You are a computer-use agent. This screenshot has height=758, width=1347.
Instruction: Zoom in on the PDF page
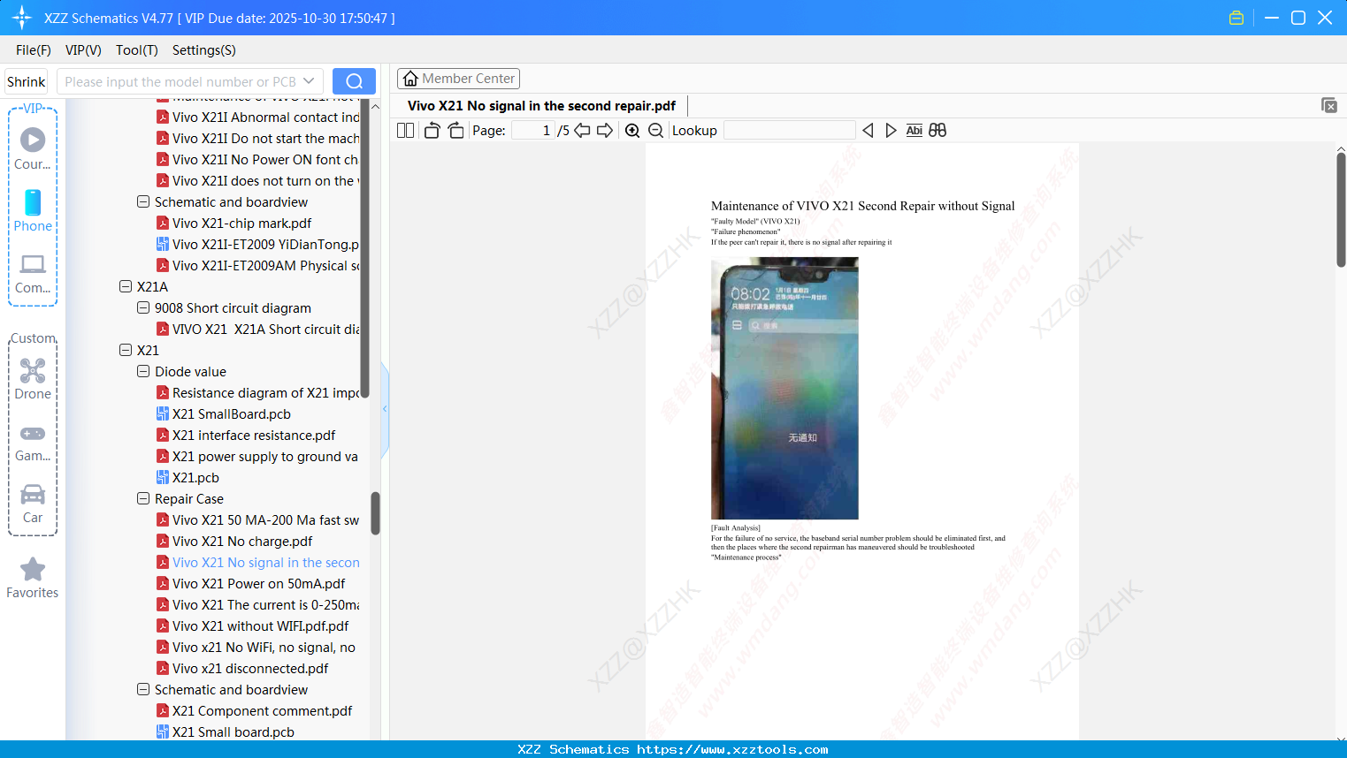point(632,130)
